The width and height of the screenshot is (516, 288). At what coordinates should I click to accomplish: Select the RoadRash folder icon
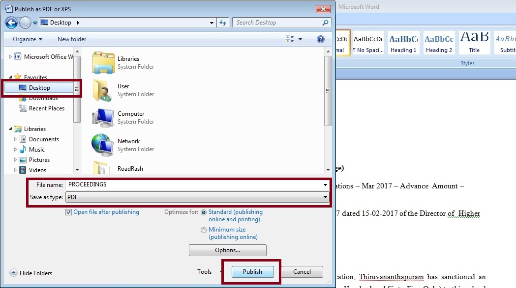tap(102, 167)
